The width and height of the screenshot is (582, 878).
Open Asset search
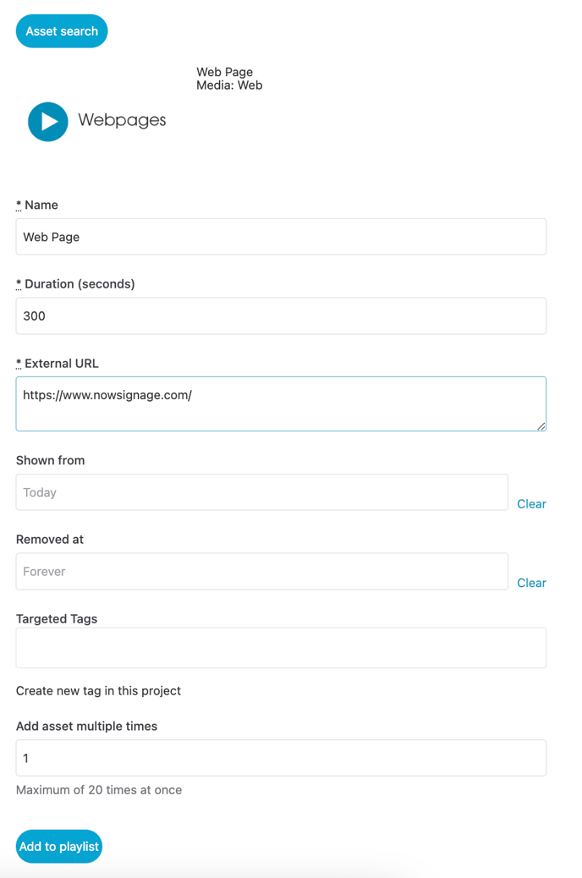pos(62,31)
